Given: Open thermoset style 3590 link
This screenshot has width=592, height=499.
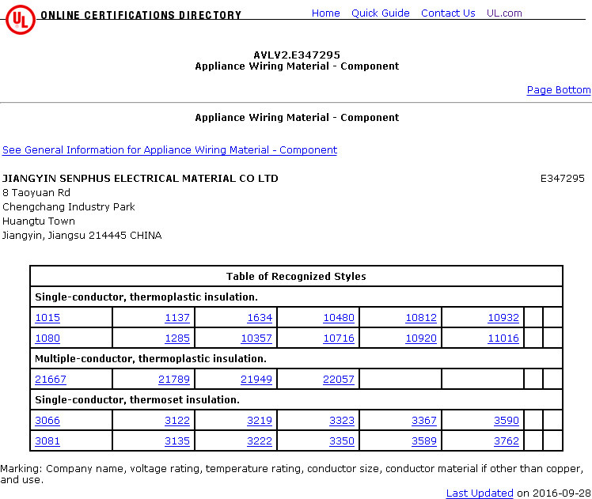Looking at the screenshot, I should coord(507,420).
